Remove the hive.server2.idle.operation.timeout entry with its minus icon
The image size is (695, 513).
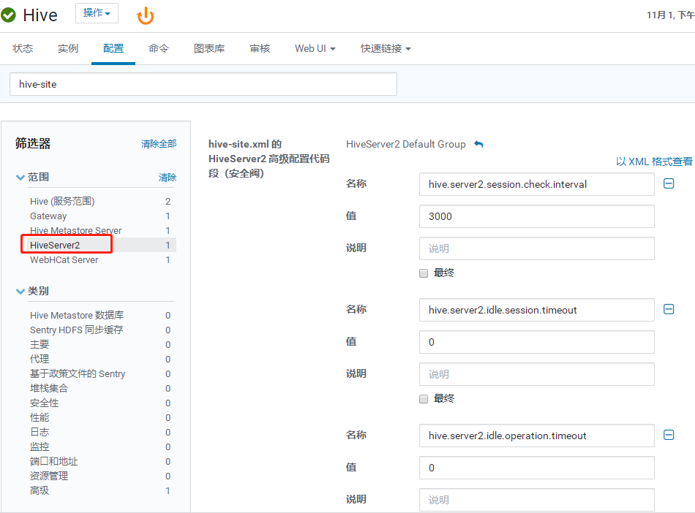coord(669,435)
